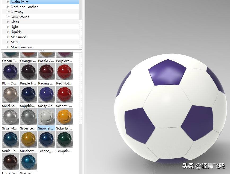Expand the Metal appearances node
The height and width of the screenshot is (174, 230).
point(7,42)
